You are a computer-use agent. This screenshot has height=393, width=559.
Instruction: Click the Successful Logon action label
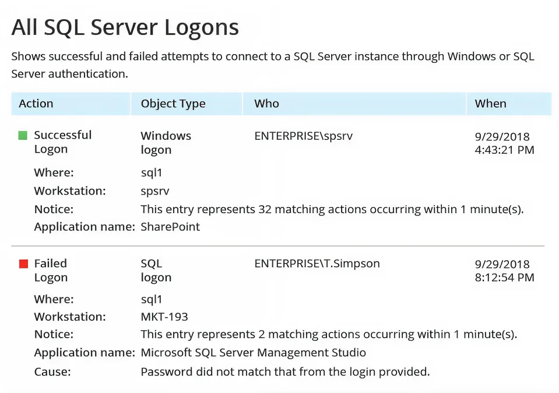[62, 142]
